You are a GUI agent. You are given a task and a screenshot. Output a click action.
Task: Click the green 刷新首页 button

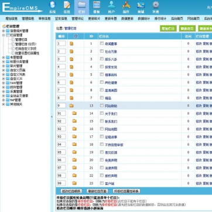(187, 28)
